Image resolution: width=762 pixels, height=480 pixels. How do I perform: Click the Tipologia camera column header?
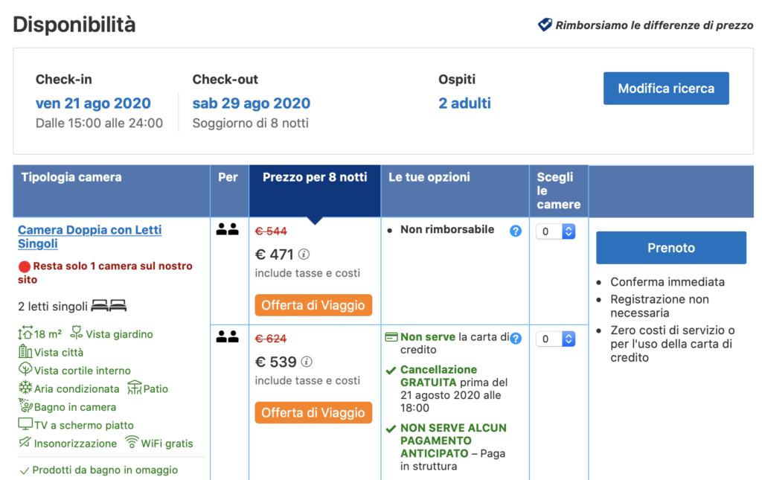tap(71, 177)
